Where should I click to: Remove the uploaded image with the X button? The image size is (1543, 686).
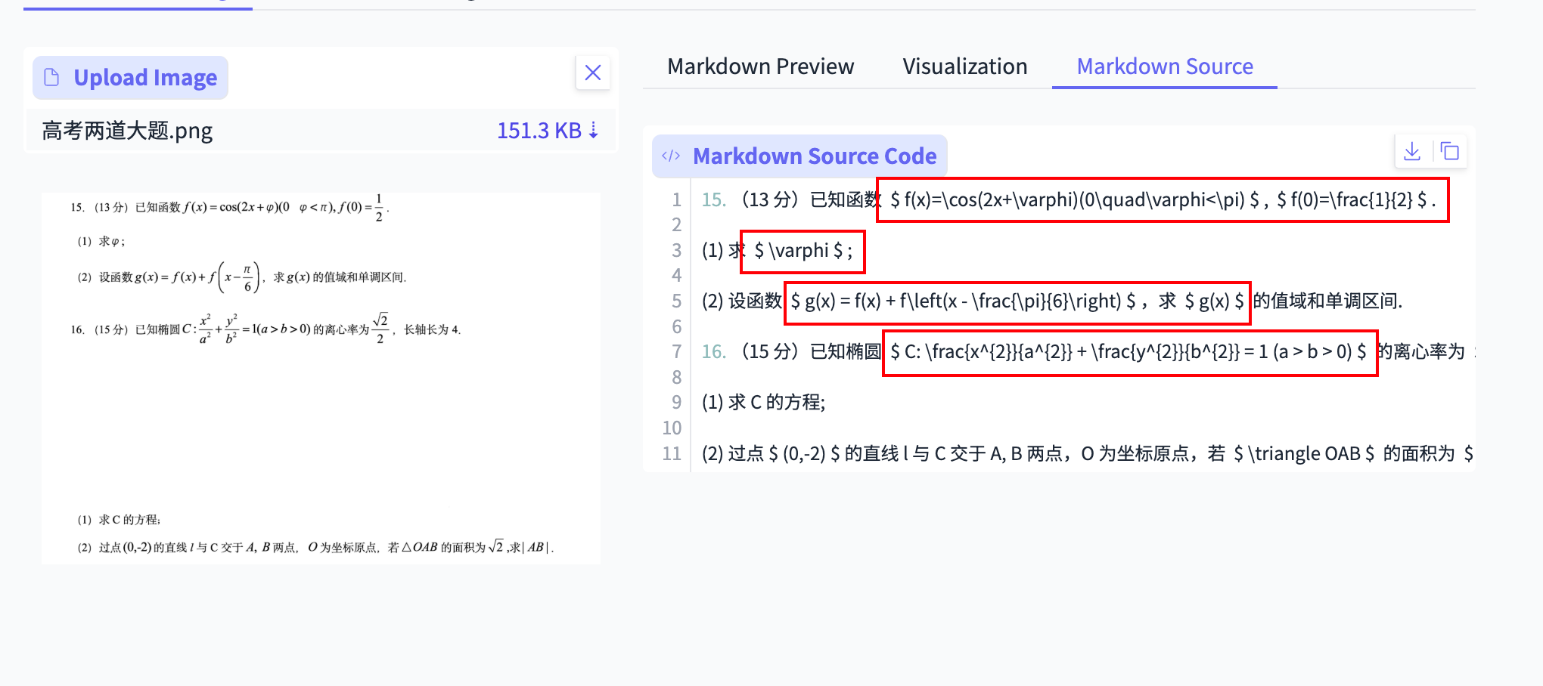593,73
